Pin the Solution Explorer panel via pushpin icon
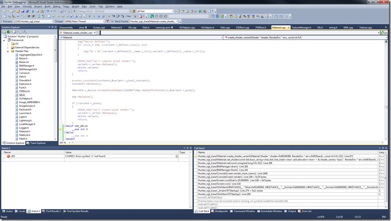This screenshot has height=221, width=391. click(x=52, y=27)
